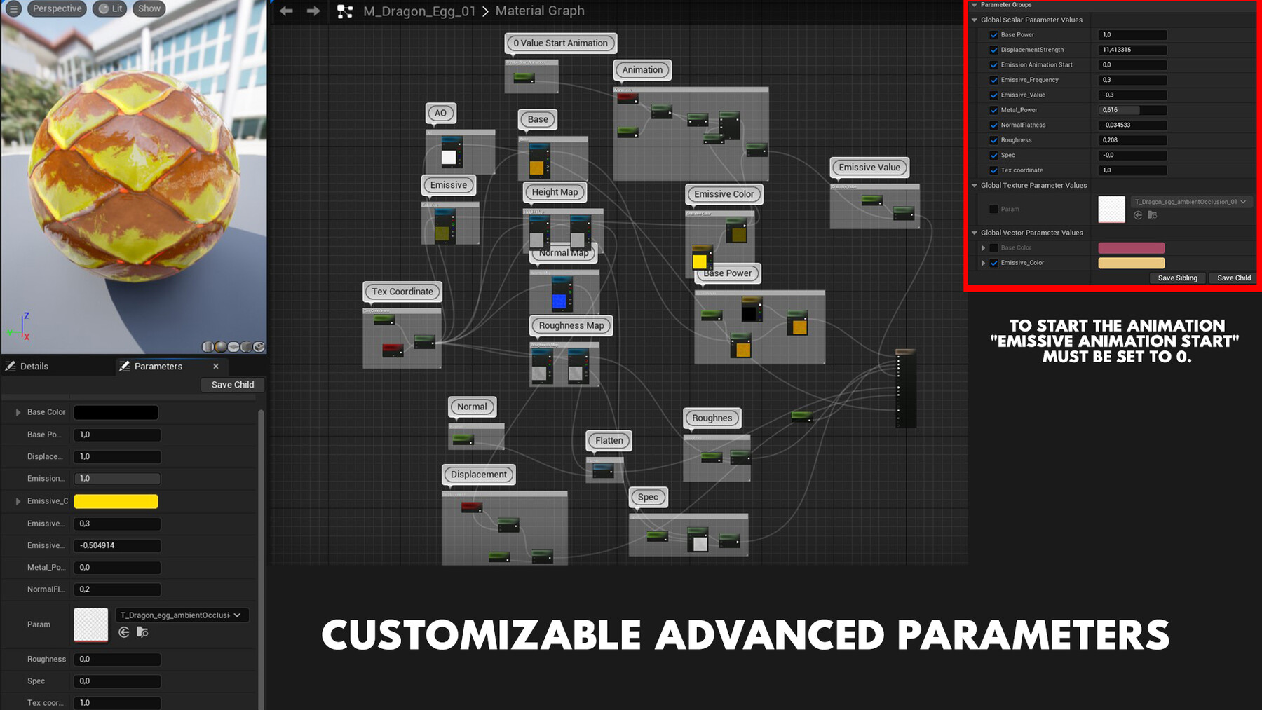Switch to the Details tab

click(33, 366)
